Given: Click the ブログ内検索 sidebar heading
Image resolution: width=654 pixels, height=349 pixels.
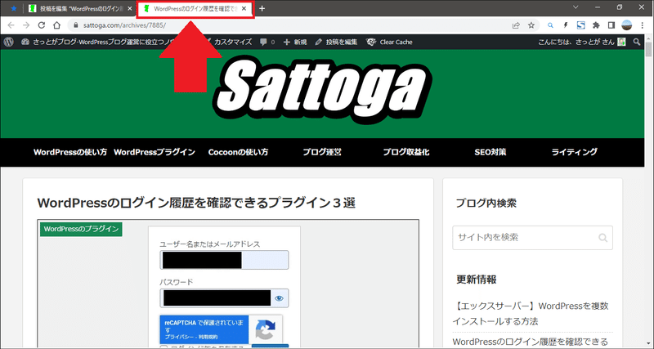Looking at the screenshot, I should pos(486,203).
